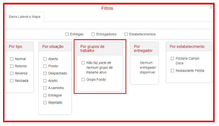Toggle the Entregadores checkbox
Image resolution: width=219 pixels, height=126 pixels.
tap(93, 34)
